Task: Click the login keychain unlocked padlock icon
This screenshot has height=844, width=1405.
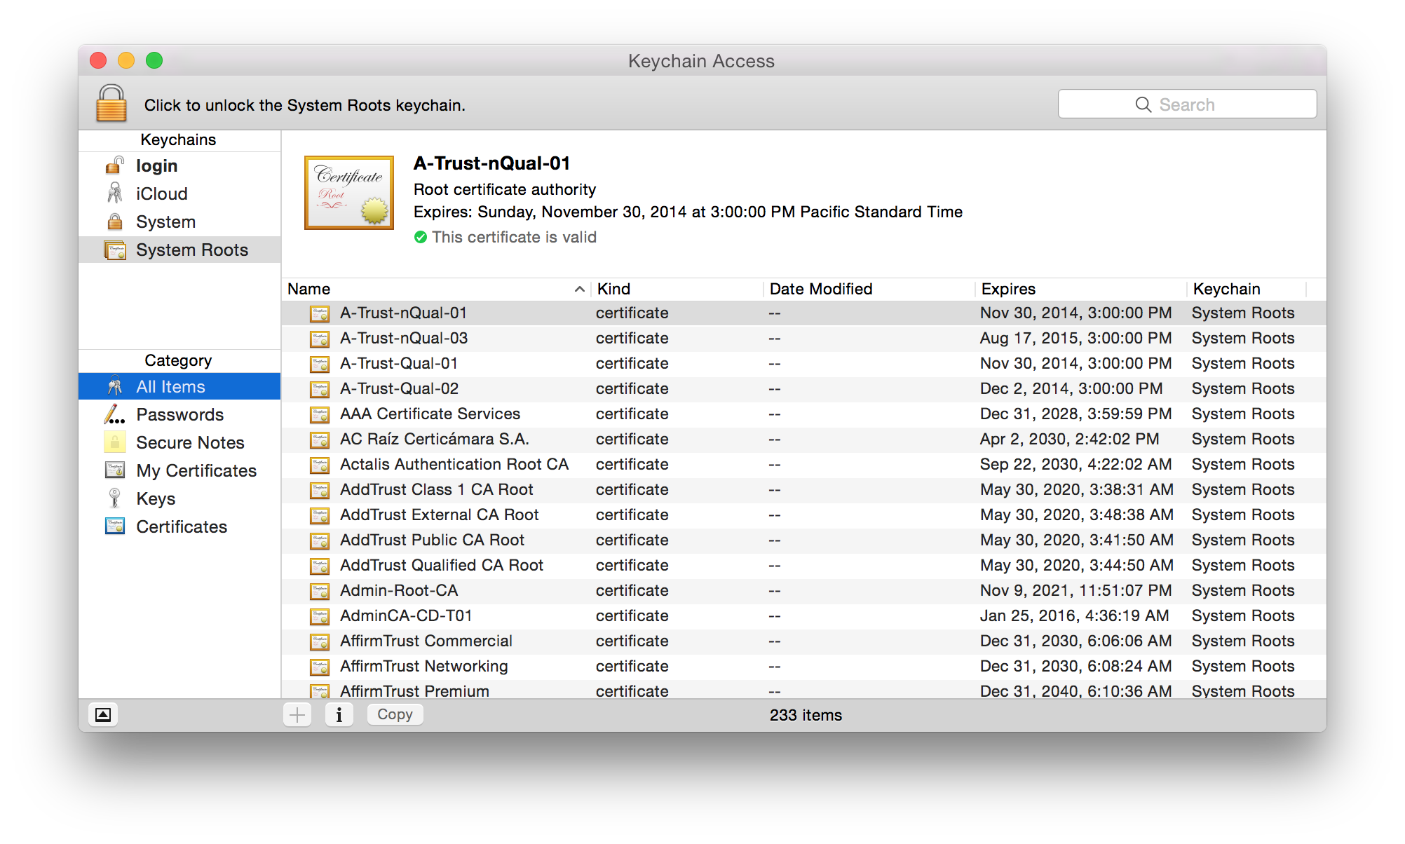Action: 114,165
